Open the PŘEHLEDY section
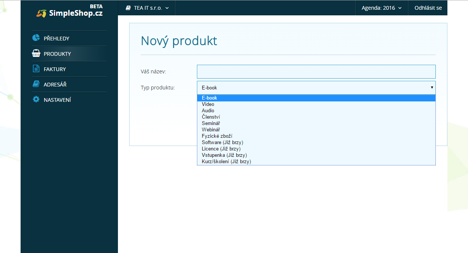 (x=69, y=38)
